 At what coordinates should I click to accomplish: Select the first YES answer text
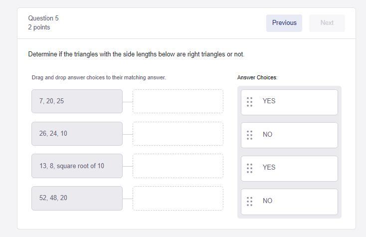[269, 101]
